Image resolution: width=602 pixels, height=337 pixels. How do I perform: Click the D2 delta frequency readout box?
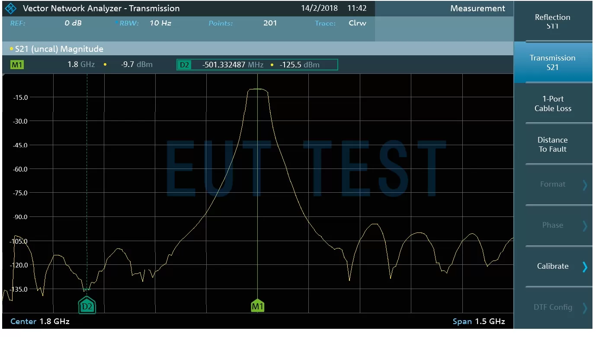257,65
